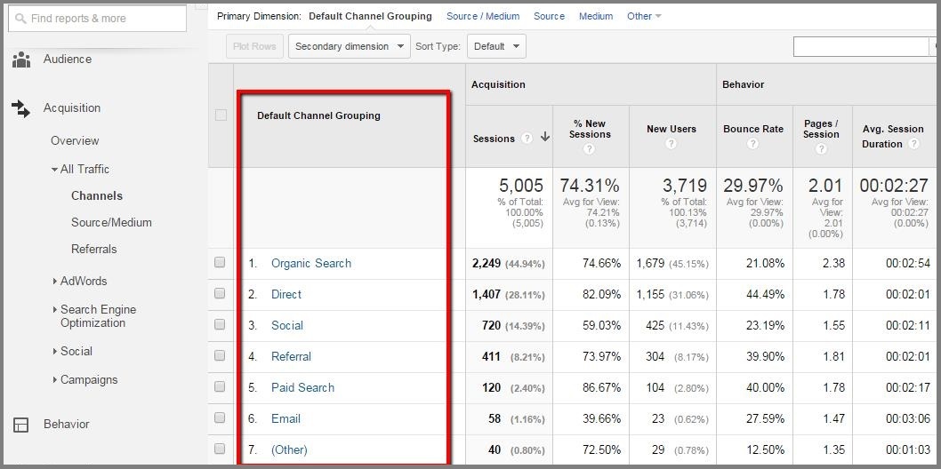This screenshot has height=469, width=941.
Task: Open Source/Medium in the sidebar
Action: (111, 222)
